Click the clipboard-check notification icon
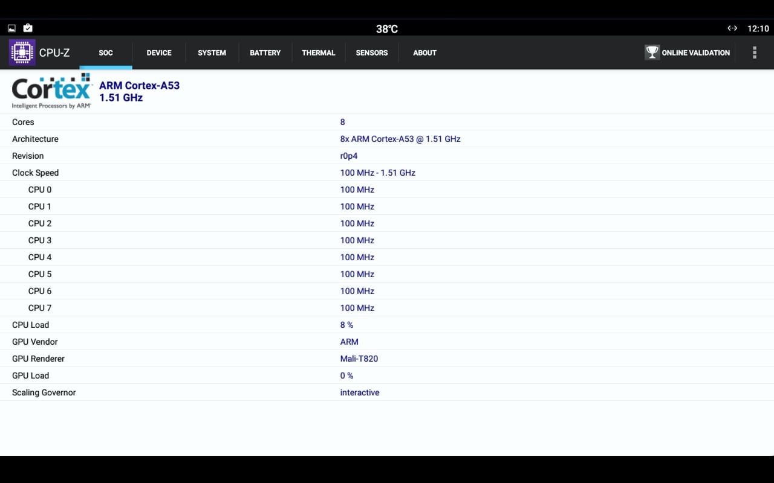 (27, 28)
